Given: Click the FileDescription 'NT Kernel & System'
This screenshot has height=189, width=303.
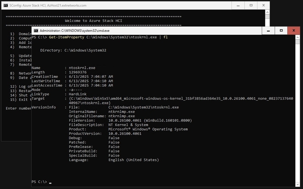Looking at the screenshot, I should (128, 125).
